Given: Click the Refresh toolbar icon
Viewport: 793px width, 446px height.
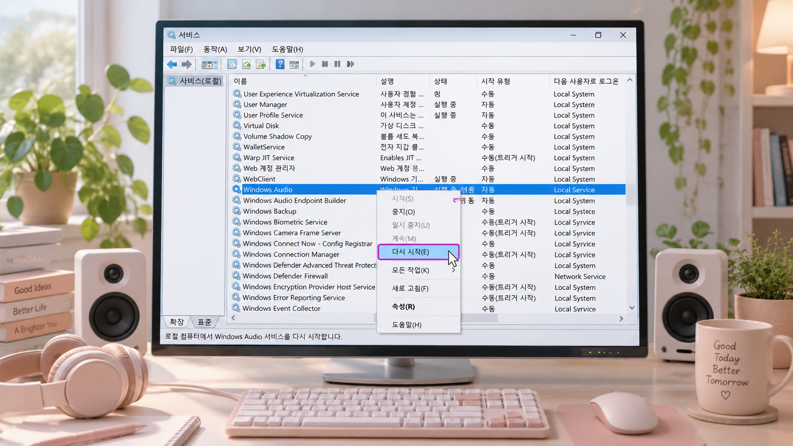Looking at the screenshot, I should tap(246, 64).
